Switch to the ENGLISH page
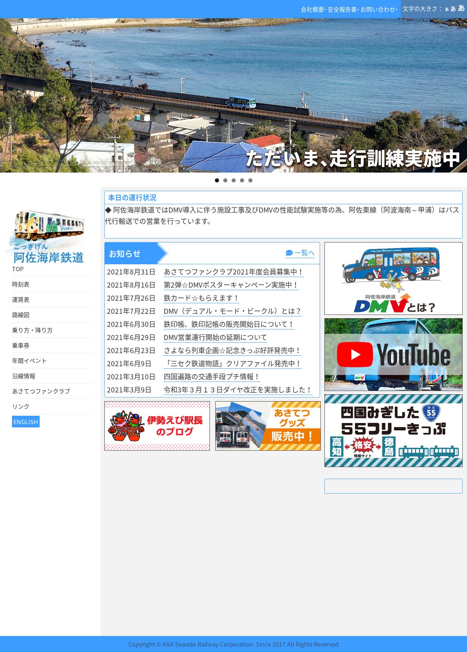Image resolution: width=467 pixels, height=652 pixels. click(x=26, y=422)
